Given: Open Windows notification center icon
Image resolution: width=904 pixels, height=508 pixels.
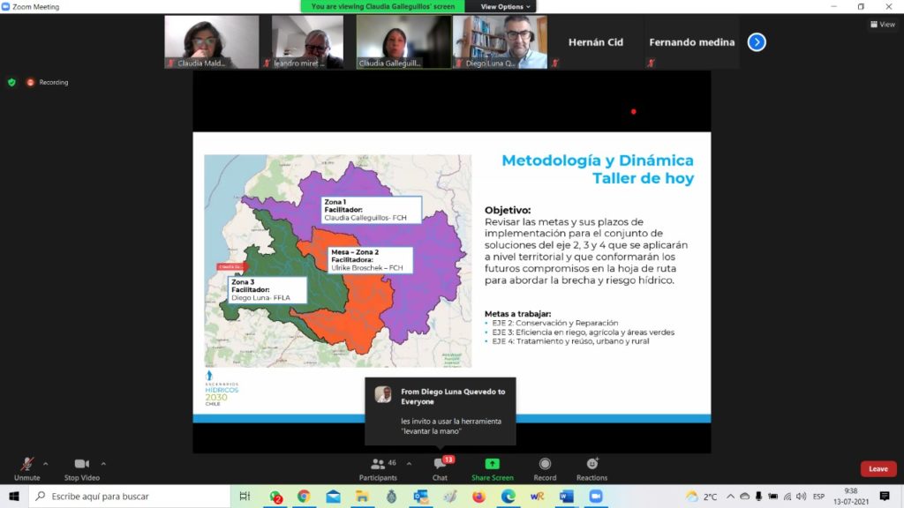Looking at the screenshot, I should [885, 497].
